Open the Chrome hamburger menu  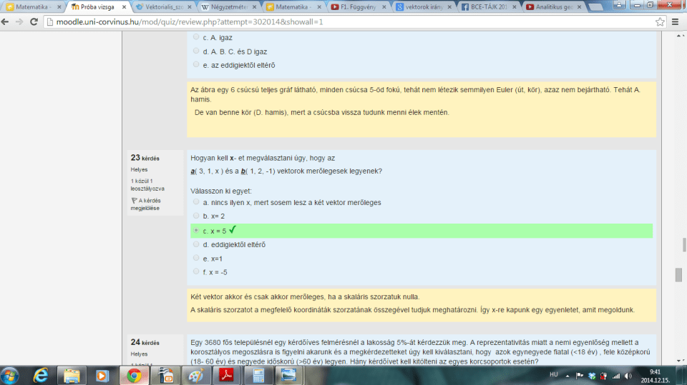pos(676,22)
